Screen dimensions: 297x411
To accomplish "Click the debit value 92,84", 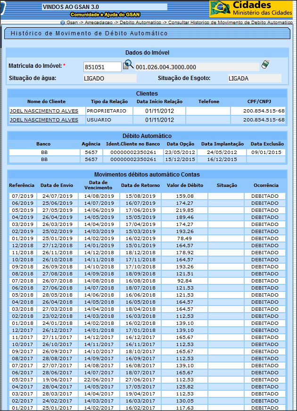I will pyautogui.click(x=185, y=281).
